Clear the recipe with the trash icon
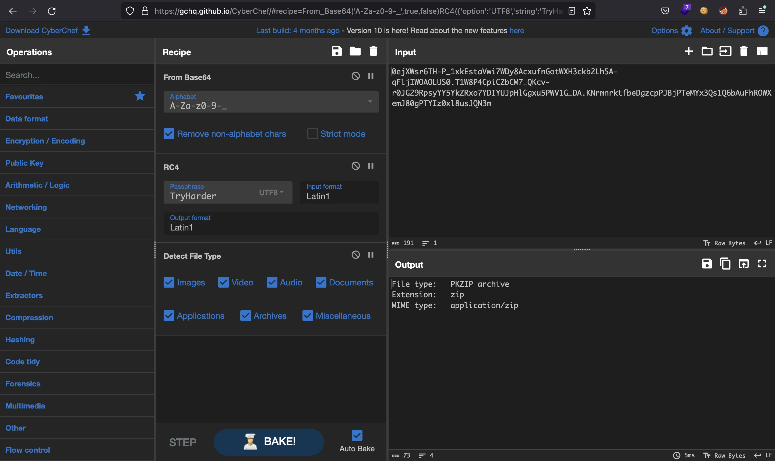This screenshot has width=775, height=461. click(x=374, y=51)
